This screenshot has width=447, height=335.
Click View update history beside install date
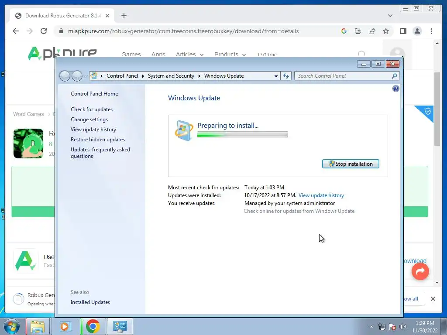click(x=321, y=195)
